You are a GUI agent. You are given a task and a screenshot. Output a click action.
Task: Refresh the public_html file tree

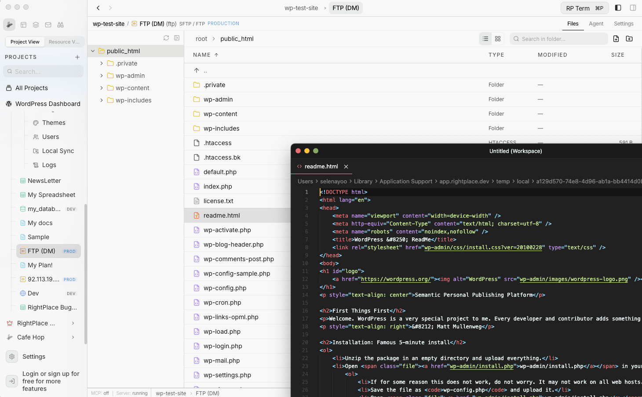166,38
